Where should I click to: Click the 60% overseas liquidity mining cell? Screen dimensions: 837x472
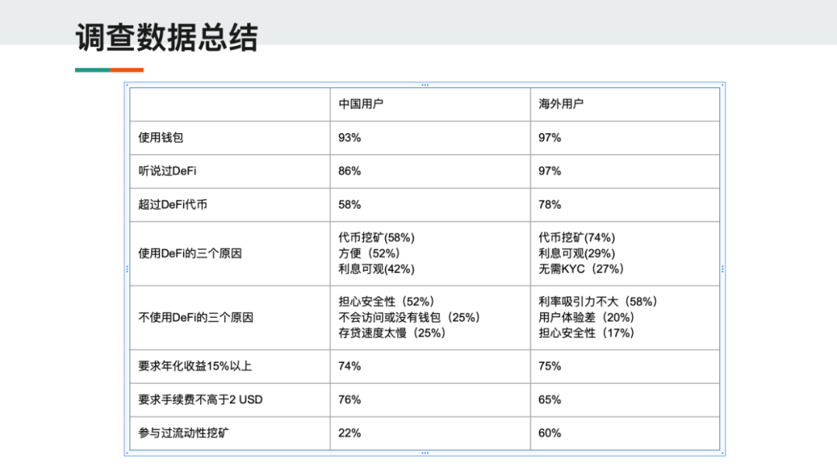point(625,433)
